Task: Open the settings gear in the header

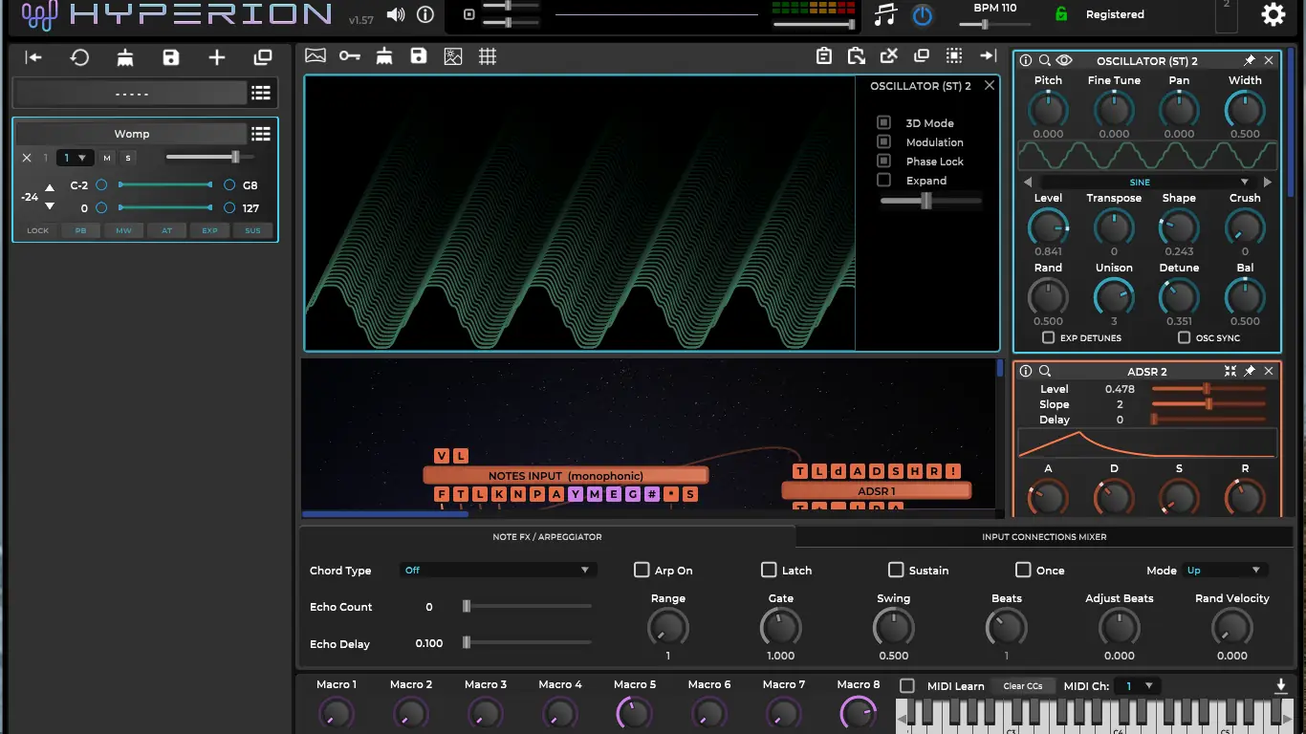Action: click(x=1273, y=14)
